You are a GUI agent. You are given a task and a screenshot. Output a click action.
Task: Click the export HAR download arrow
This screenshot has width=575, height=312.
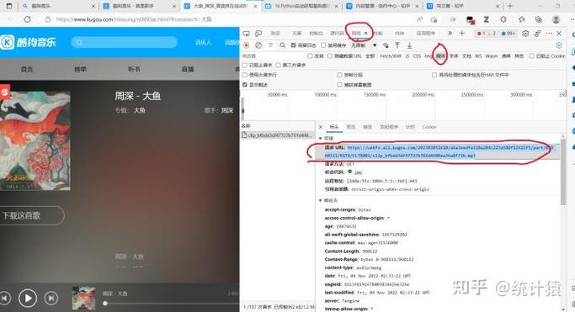tap(410, 45)
